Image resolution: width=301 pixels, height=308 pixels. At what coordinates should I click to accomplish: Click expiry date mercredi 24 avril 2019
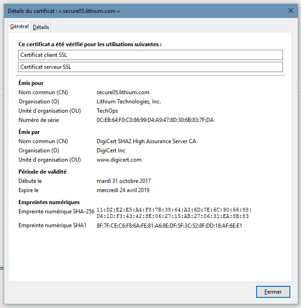(123, 190)
